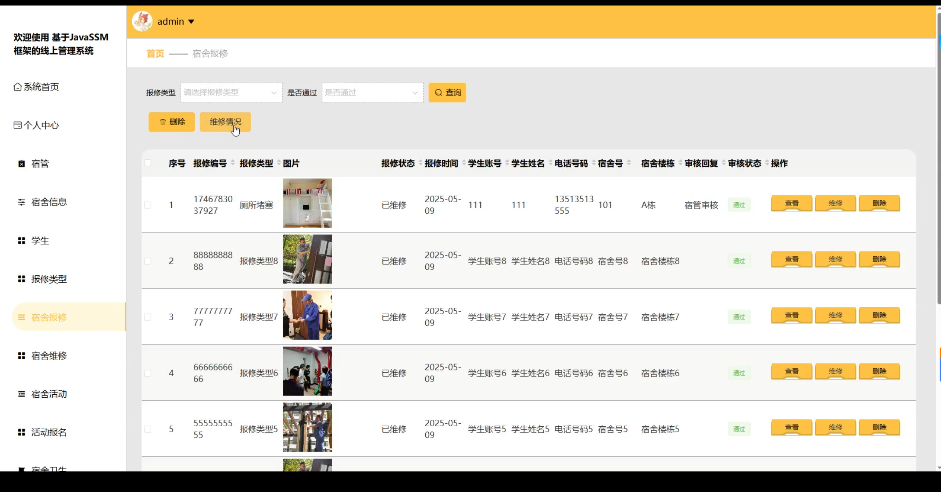Click the 查询 search button
The image size is (941, 492).
(x=447, y=93)
